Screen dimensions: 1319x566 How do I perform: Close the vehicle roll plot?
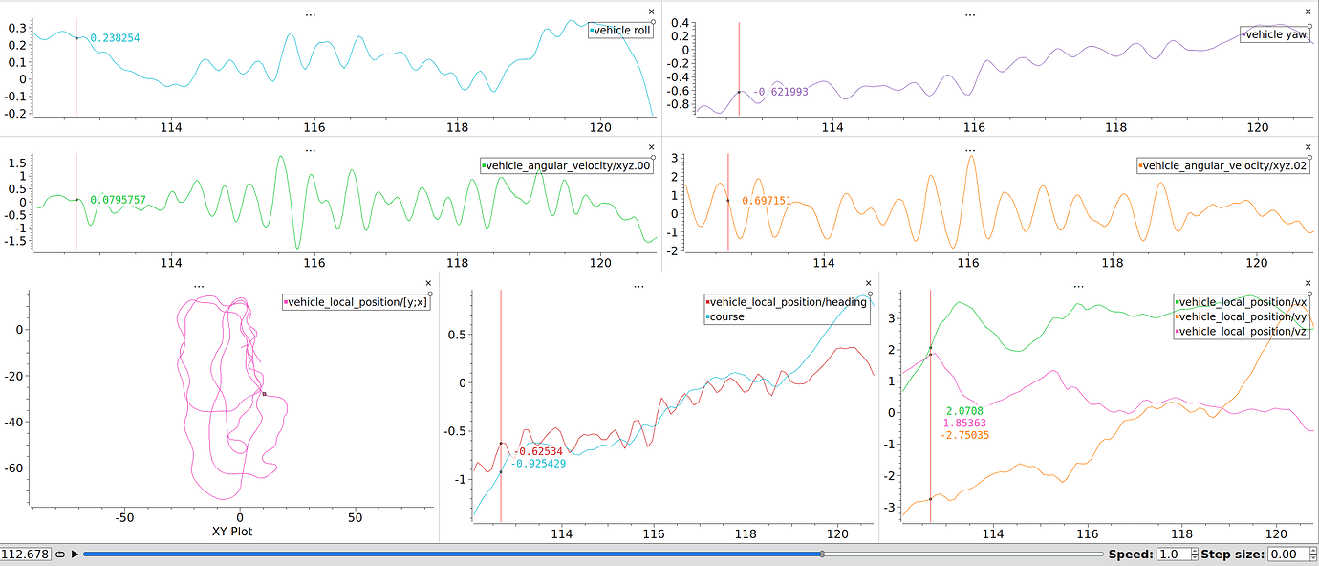pos(652,12)
